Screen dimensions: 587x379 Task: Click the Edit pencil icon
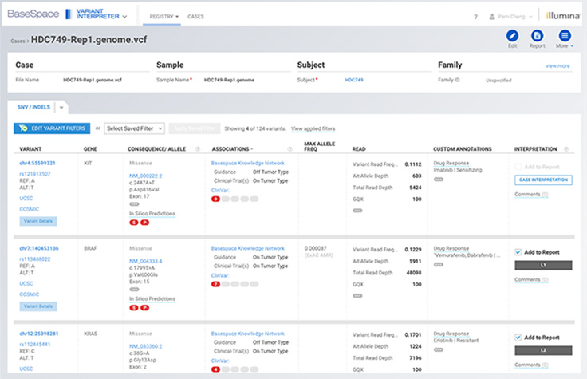(x=512, y=36)
